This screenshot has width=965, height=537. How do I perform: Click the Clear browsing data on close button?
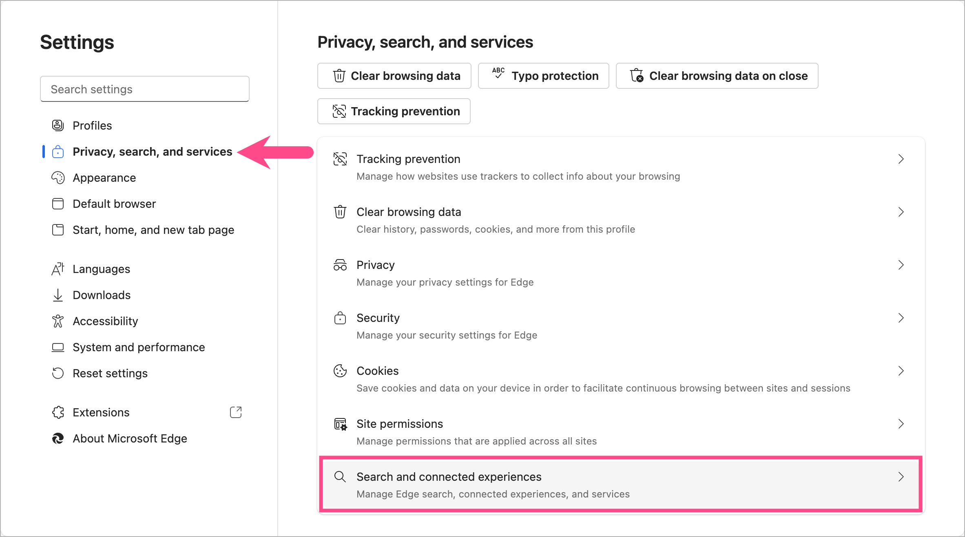click(x=717, y=76)
